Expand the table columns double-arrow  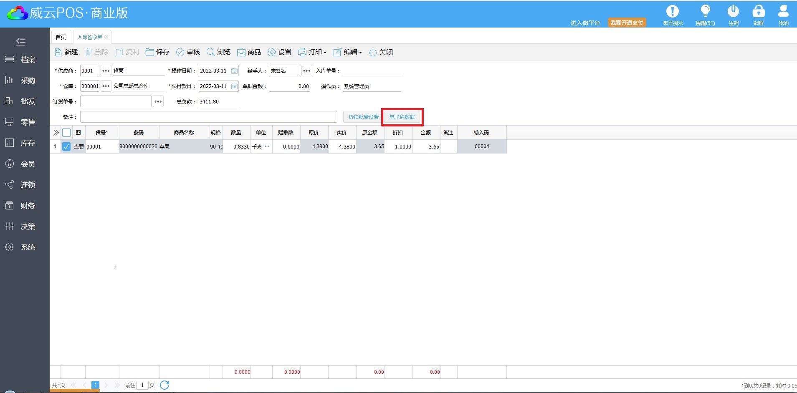(x=56, y=133)
